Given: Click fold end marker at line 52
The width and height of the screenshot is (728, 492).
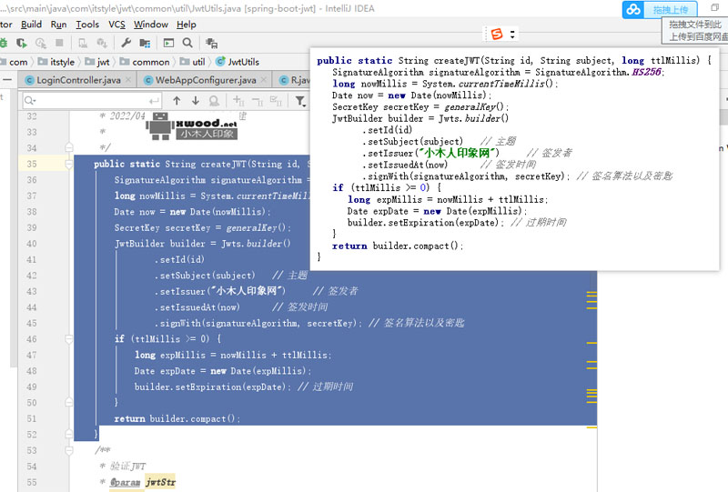Looking at the screenshot, I should [x=69, y=434].
